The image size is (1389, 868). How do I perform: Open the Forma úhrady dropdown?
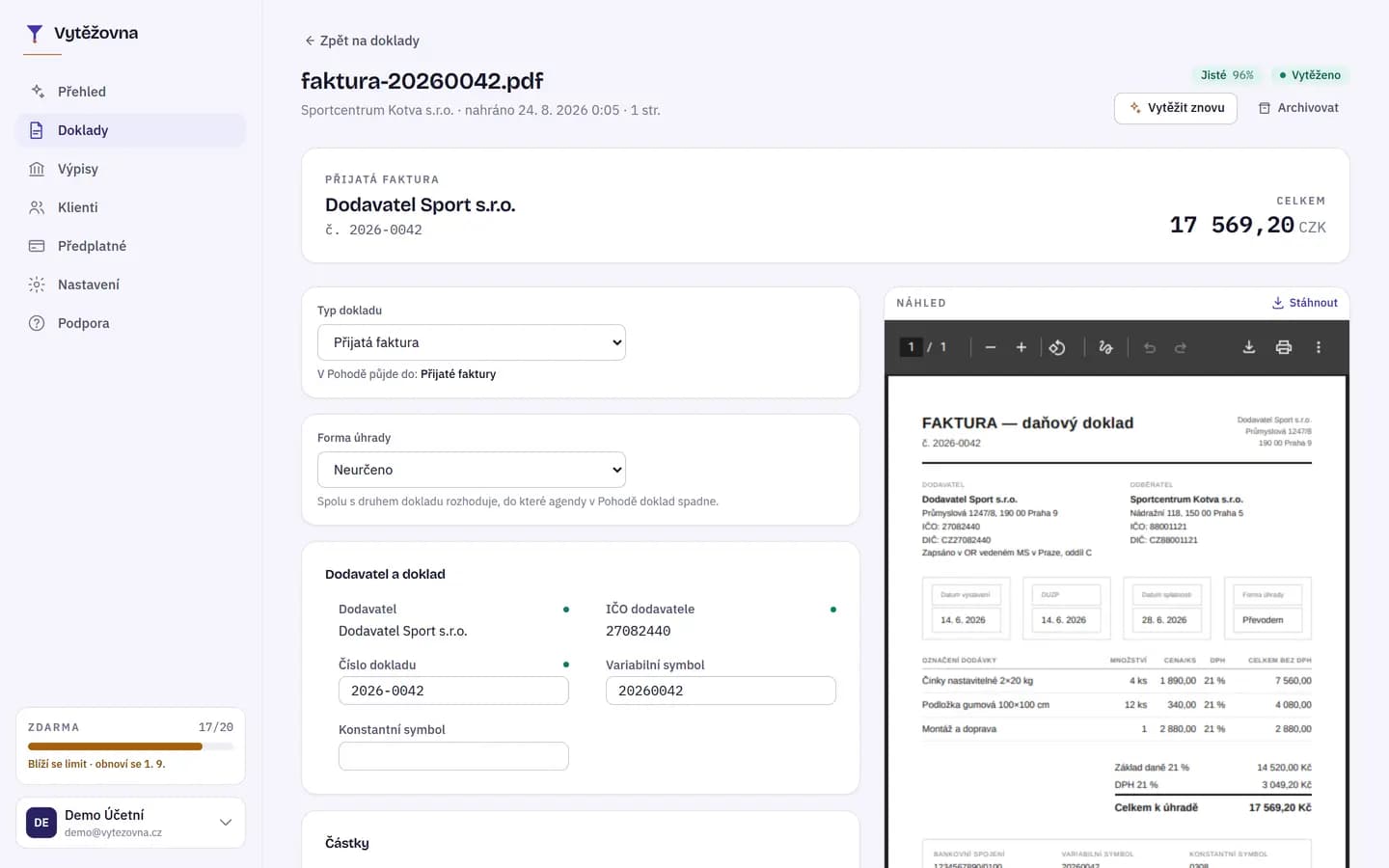tap(472, 470)
